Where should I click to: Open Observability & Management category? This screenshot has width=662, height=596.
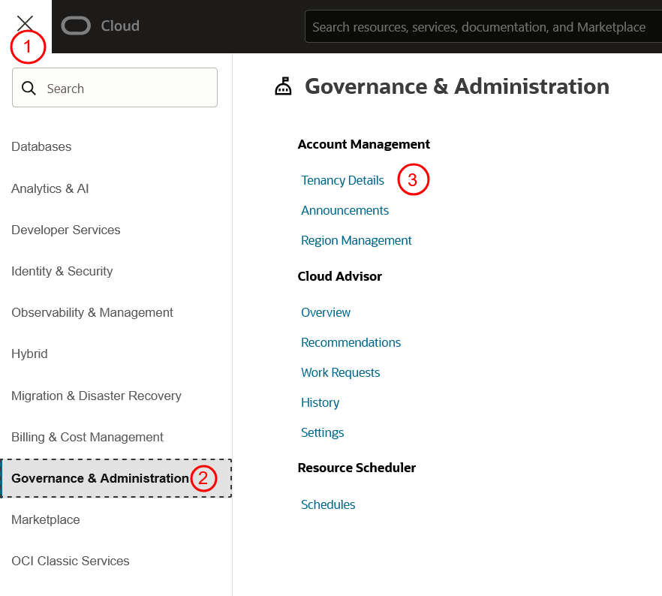pyautogui.click(x=92, y=313)
